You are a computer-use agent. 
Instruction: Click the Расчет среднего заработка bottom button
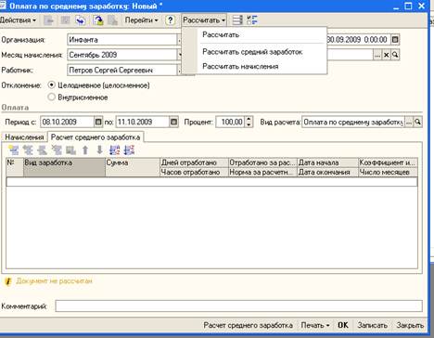pos(248,325)
